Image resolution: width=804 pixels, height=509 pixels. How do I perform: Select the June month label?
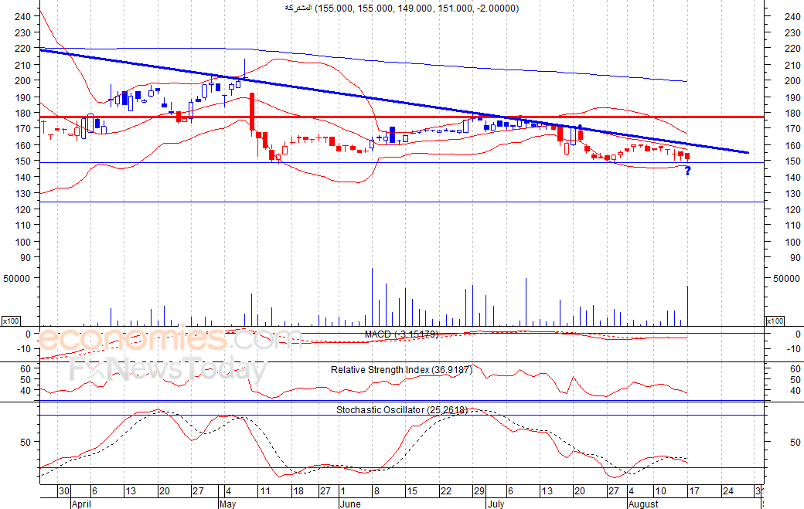[350, 504]
